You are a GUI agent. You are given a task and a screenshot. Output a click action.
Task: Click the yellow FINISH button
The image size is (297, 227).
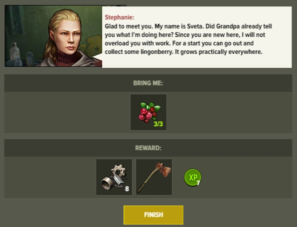153,215
